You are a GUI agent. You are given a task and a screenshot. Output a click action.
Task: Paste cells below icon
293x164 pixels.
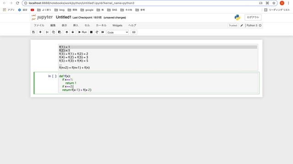[60, 32]
